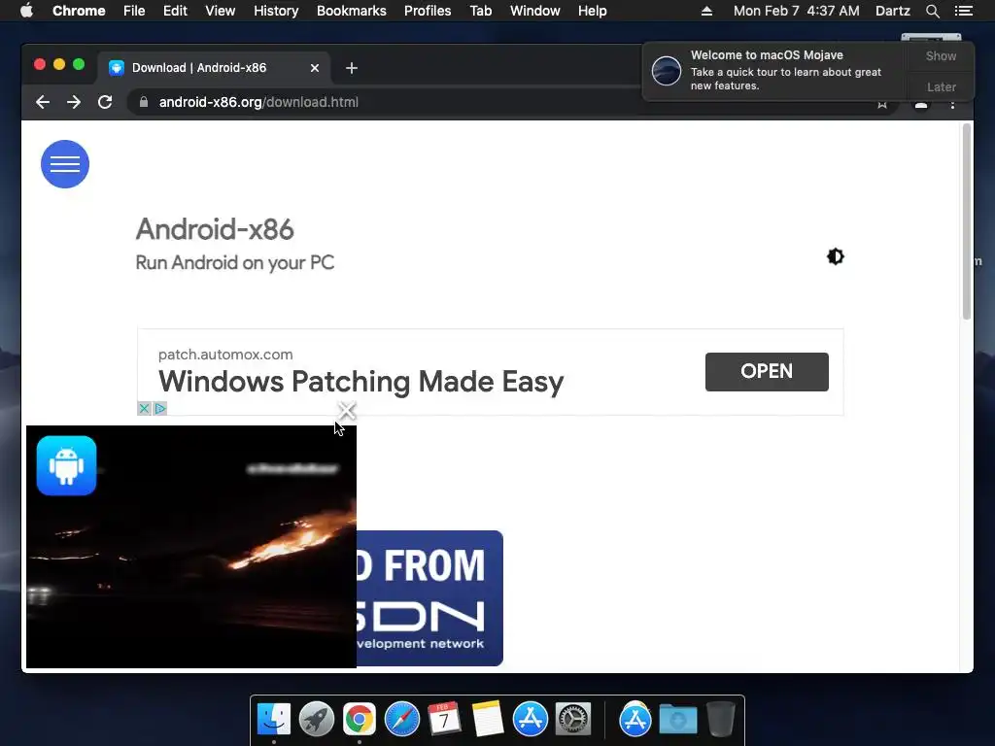Click the OPEN button on Automox ad
This screenshot has width=995, height=746.
767,372
